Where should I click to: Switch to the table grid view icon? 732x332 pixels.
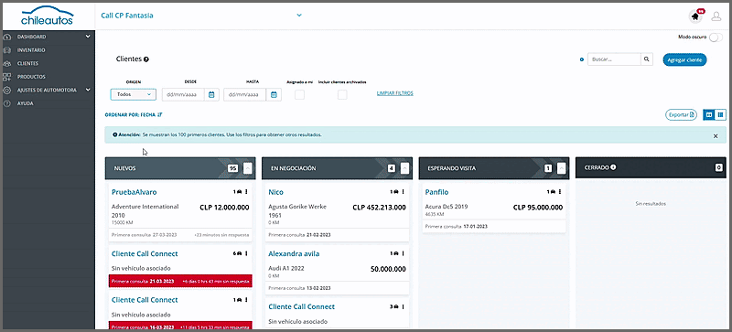[720, 114]
